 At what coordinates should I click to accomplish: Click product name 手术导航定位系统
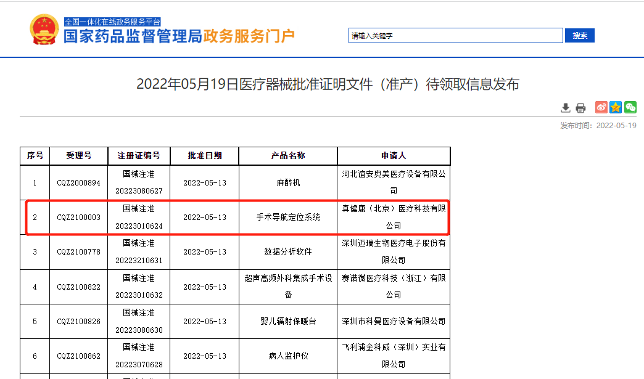coord(288,218)
